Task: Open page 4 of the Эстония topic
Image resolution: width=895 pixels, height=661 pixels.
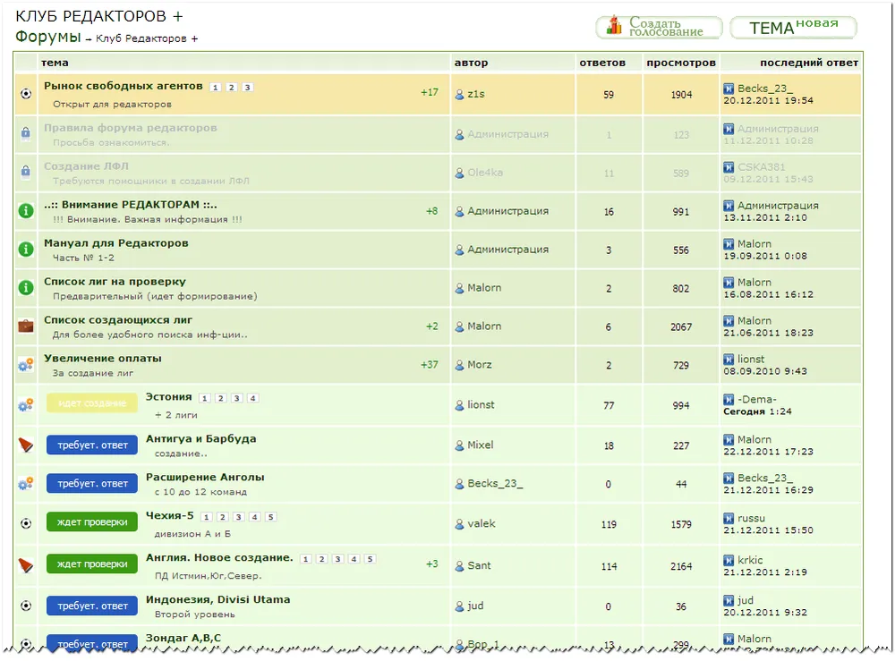Action: pos(253,398)
